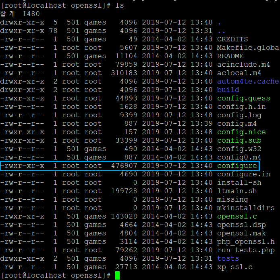Click the ls command text at top
Screen dimensions: 280x280
pyautogui.click(x=120, y=5)
